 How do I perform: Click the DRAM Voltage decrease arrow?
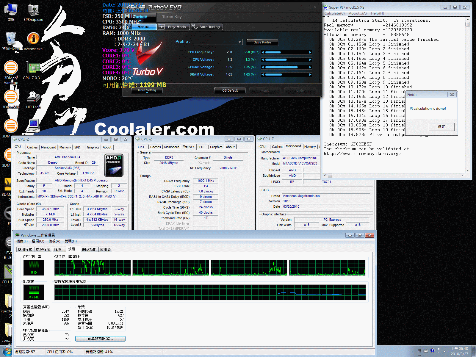262,75
